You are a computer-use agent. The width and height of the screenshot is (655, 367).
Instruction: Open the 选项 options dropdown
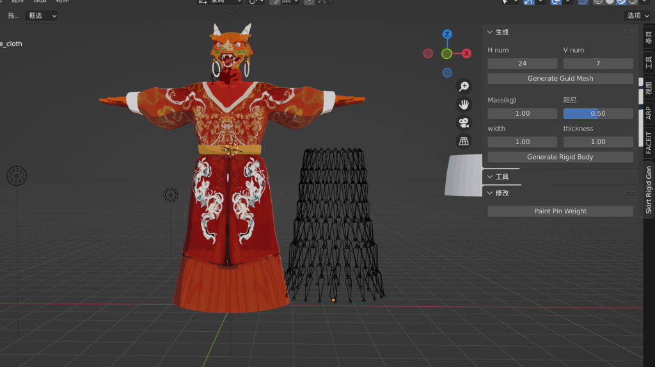638,15
